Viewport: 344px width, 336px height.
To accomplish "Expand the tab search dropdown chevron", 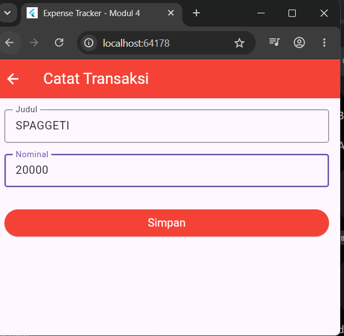I will pos(8,13).
